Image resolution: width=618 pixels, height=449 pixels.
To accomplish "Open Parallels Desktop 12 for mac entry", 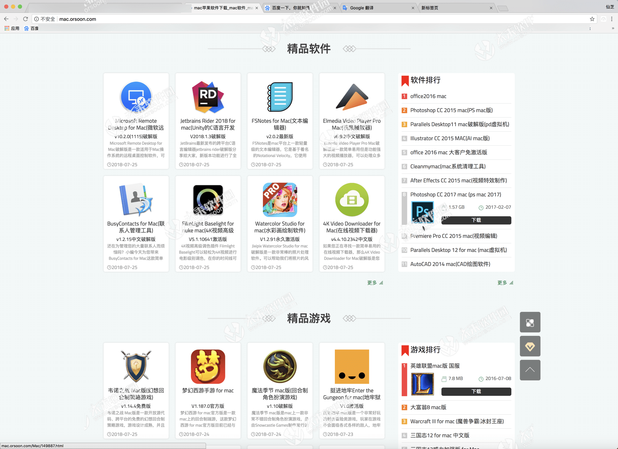I will click(458, 250).
